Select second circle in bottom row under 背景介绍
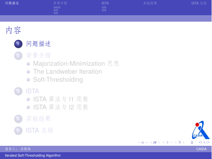 tap(57, 13)
